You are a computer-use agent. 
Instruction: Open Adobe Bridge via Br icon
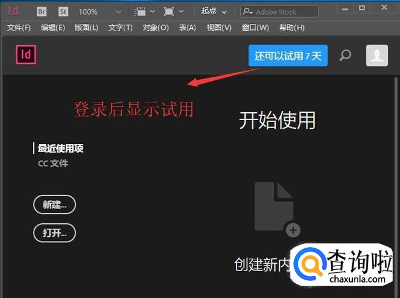pos(42,12)
